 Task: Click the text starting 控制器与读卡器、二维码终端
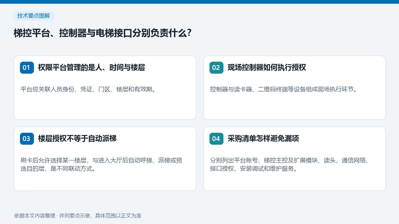tap(284, 89)
